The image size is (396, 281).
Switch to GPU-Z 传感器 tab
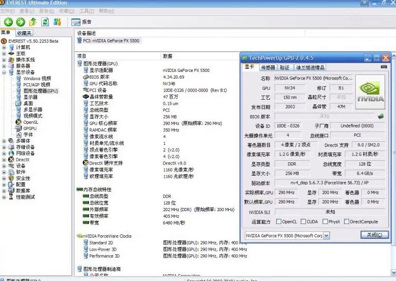268,67
